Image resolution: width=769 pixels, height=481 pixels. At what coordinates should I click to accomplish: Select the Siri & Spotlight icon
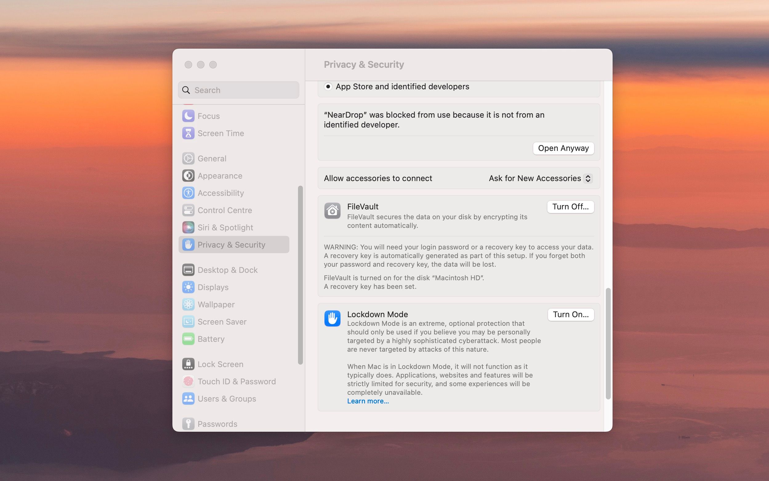[x=188, y=227]
